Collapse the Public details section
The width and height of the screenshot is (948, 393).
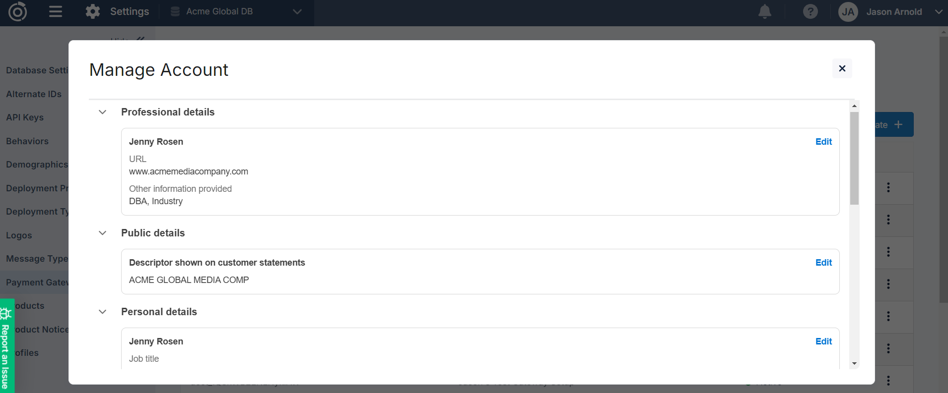103,233
